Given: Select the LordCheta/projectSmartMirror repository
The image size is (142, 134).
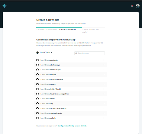Looking at the screenshot, I should coord(70,108).
